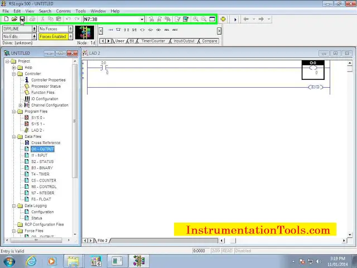Switch to the Timer/Counter instruction tab

point(153,41)
